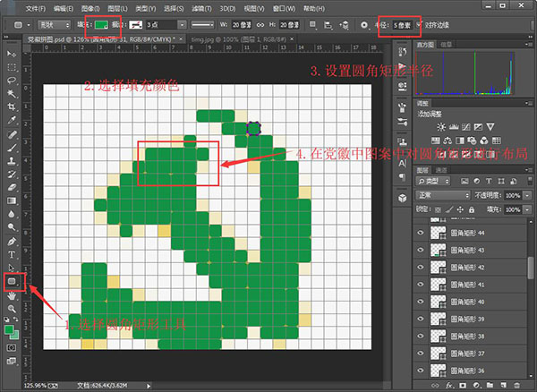Select the Rounded Rectangle tool
Viewport: 537px width, 392px height.
pos(12,281)
